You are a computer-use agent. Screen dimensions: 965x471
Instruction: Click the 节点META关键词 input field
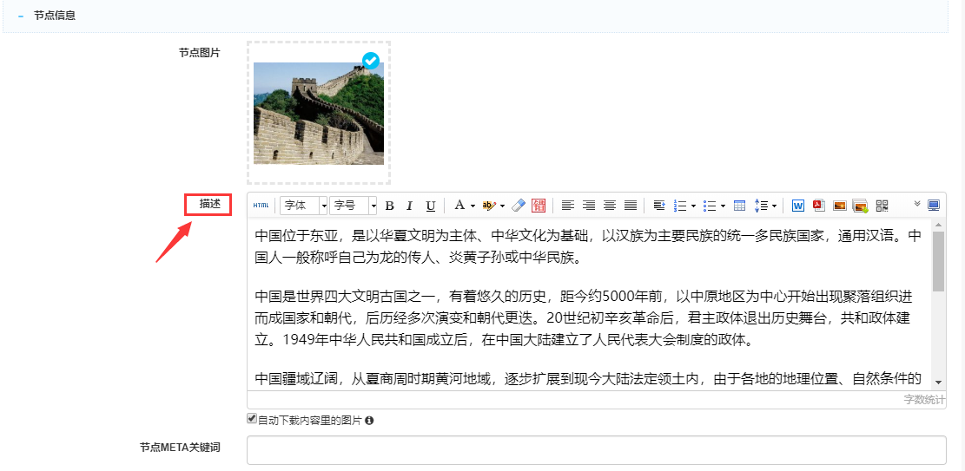[x=597, y=450]
